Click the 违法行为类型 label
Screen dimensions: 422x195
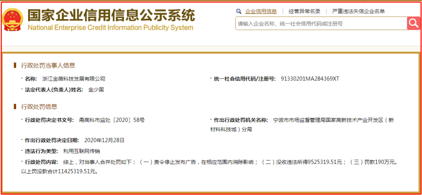(41, 151)
